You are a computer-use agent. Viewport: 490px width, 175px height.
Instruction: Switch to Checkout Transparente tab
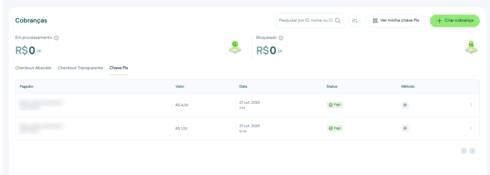coord(80,68)
